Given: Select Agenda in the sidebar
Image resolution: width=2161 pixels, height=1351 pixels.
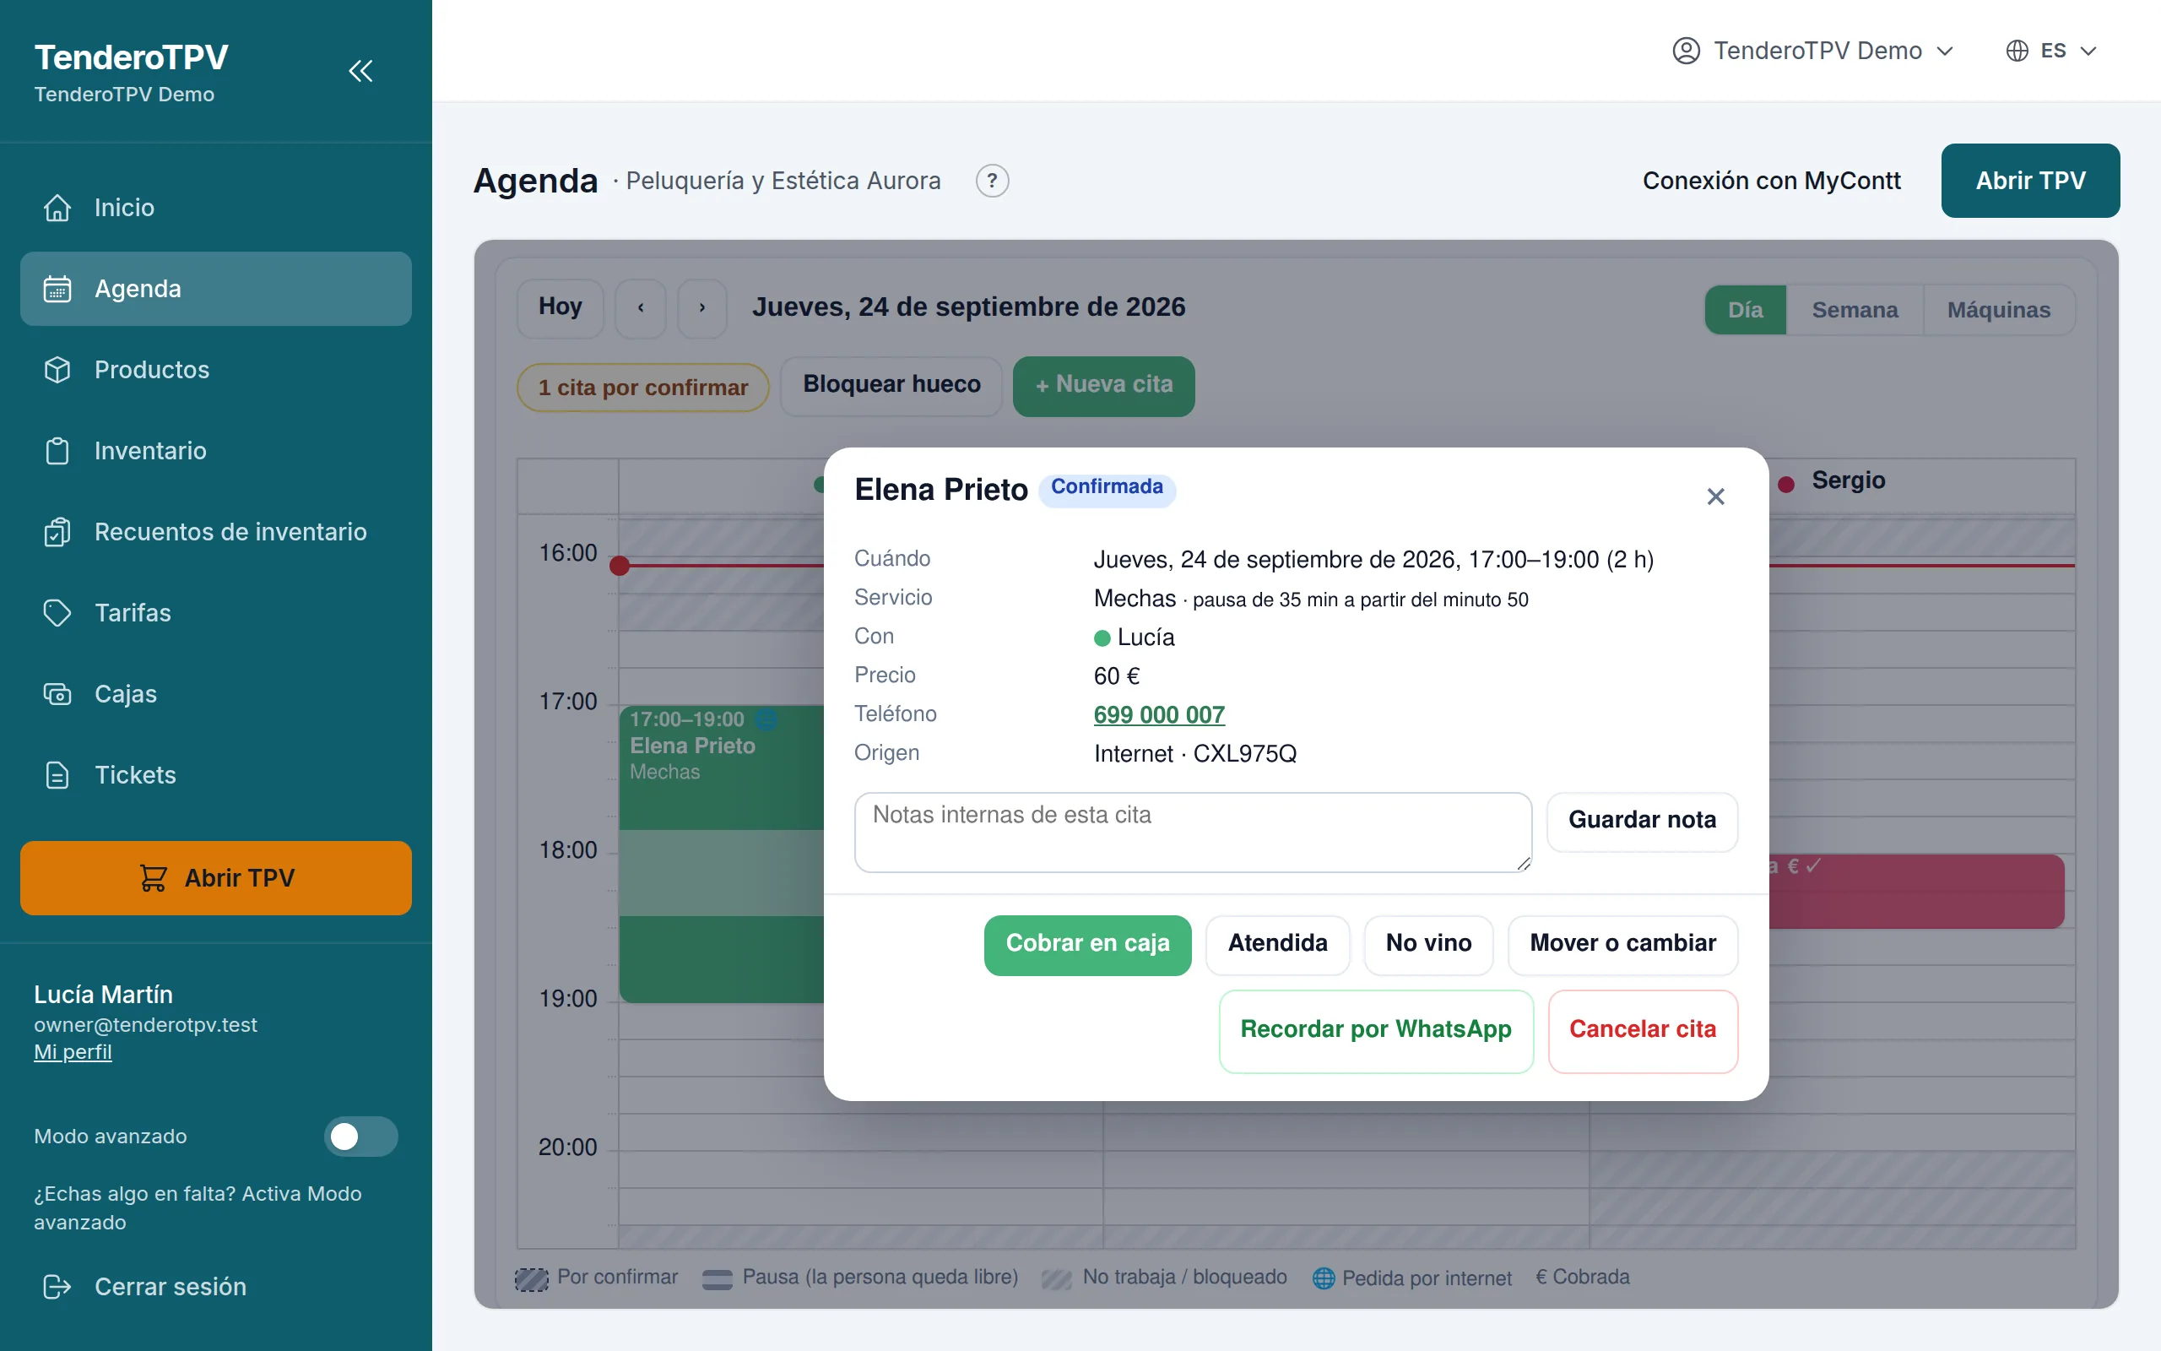Looking at the screenshot, I should pyautogui.click(x=215, y=289).
